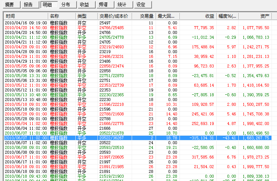Open the 设定 tab

[x=141, y=5]
